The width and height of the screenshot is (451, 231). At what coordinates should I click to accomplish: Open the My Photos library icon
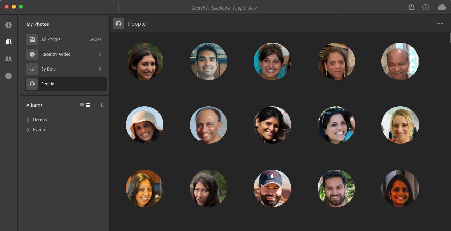tap(8, 42)
